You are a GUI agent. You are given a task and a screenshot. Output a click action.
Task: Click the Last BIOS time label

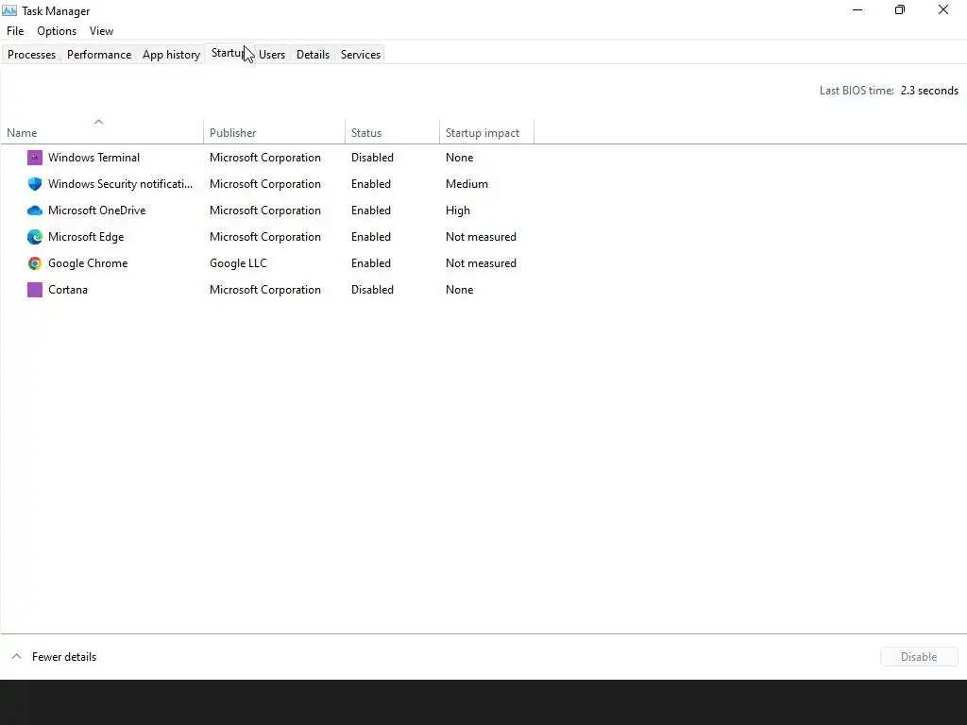click(x=857, y=91)
